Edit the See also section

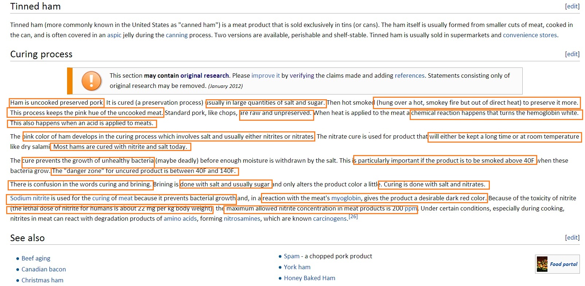572,237
